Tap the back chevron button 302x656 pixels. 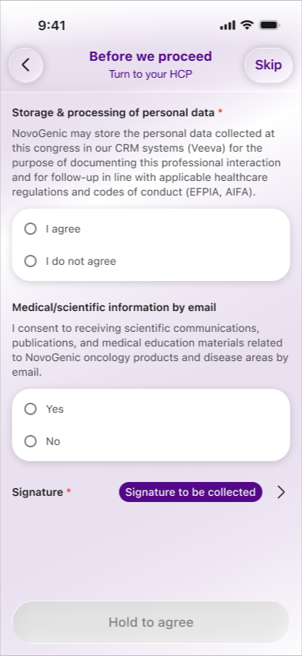pyautogui.click(x=26, y=65)
